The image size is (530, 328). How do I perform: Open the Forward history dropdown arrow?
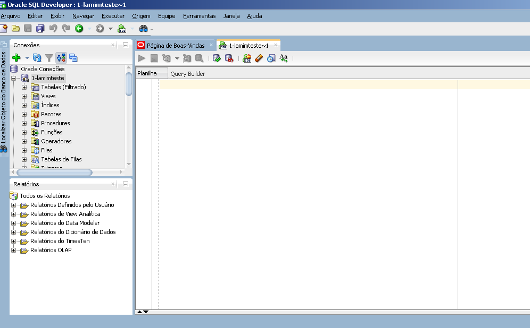point(111,29)
